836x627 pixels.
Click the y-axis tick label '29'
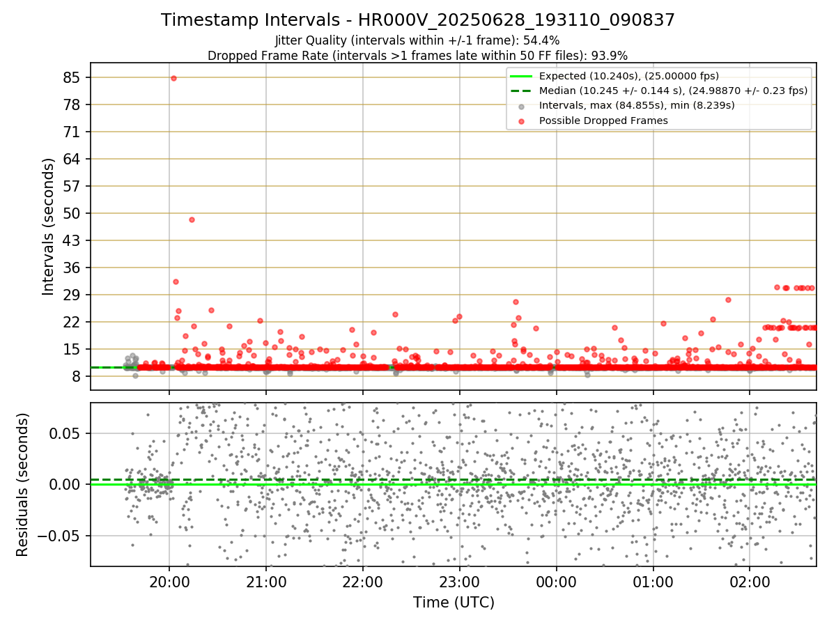[73, 295]
